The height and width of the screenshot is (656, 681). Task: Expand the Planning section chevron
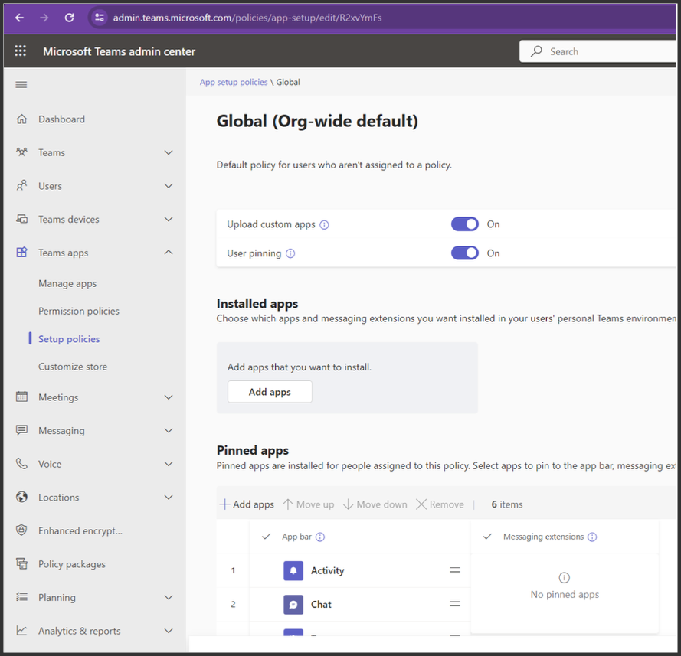click(169, 597)
